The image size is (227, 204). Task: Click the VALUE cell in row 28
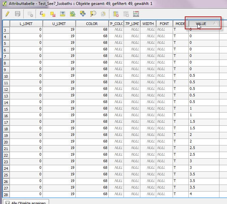click(x=204, y=194)
